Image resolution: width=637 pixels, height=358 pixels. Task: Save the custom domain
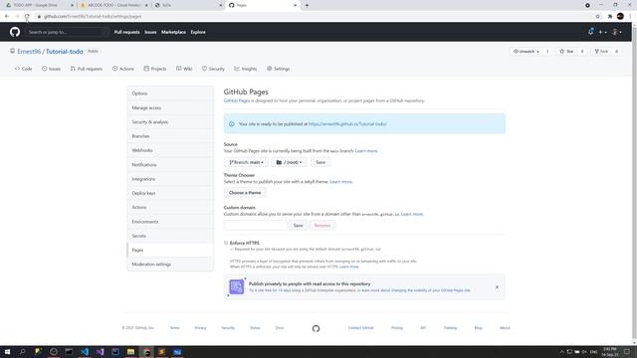click(299, 226)
